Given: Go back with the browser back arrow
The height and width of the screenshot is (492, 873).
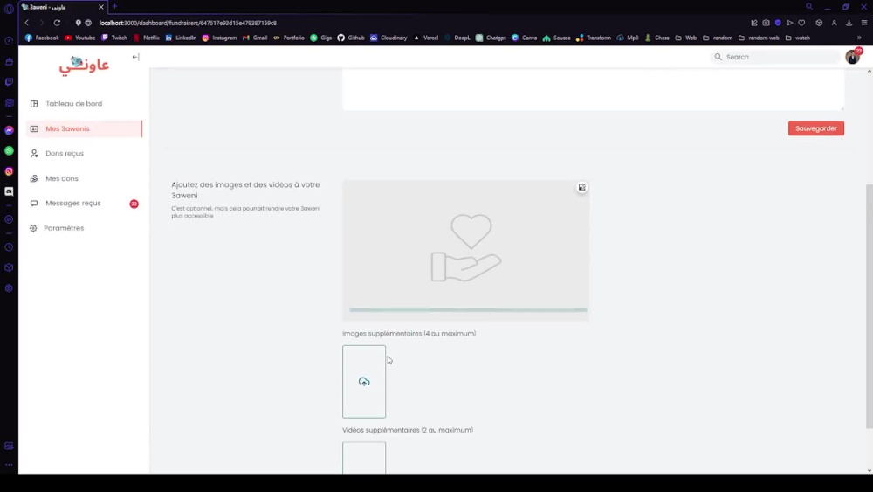Looking at the screenshot, I should tap(27, 23).
